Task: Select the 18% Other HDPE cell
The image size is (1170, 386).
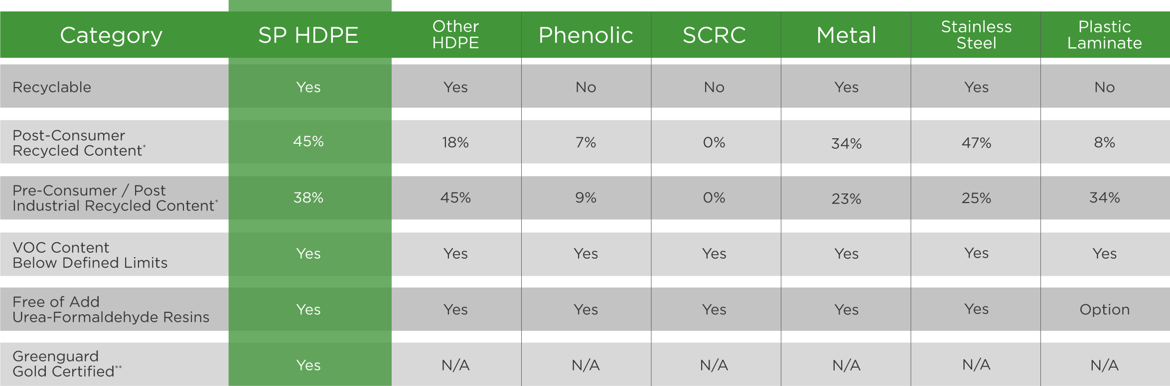Action: coord(455,142)
